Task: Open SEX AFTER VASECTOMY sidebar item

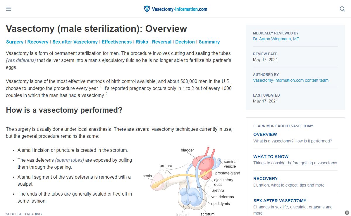Action: click(280, 201)
